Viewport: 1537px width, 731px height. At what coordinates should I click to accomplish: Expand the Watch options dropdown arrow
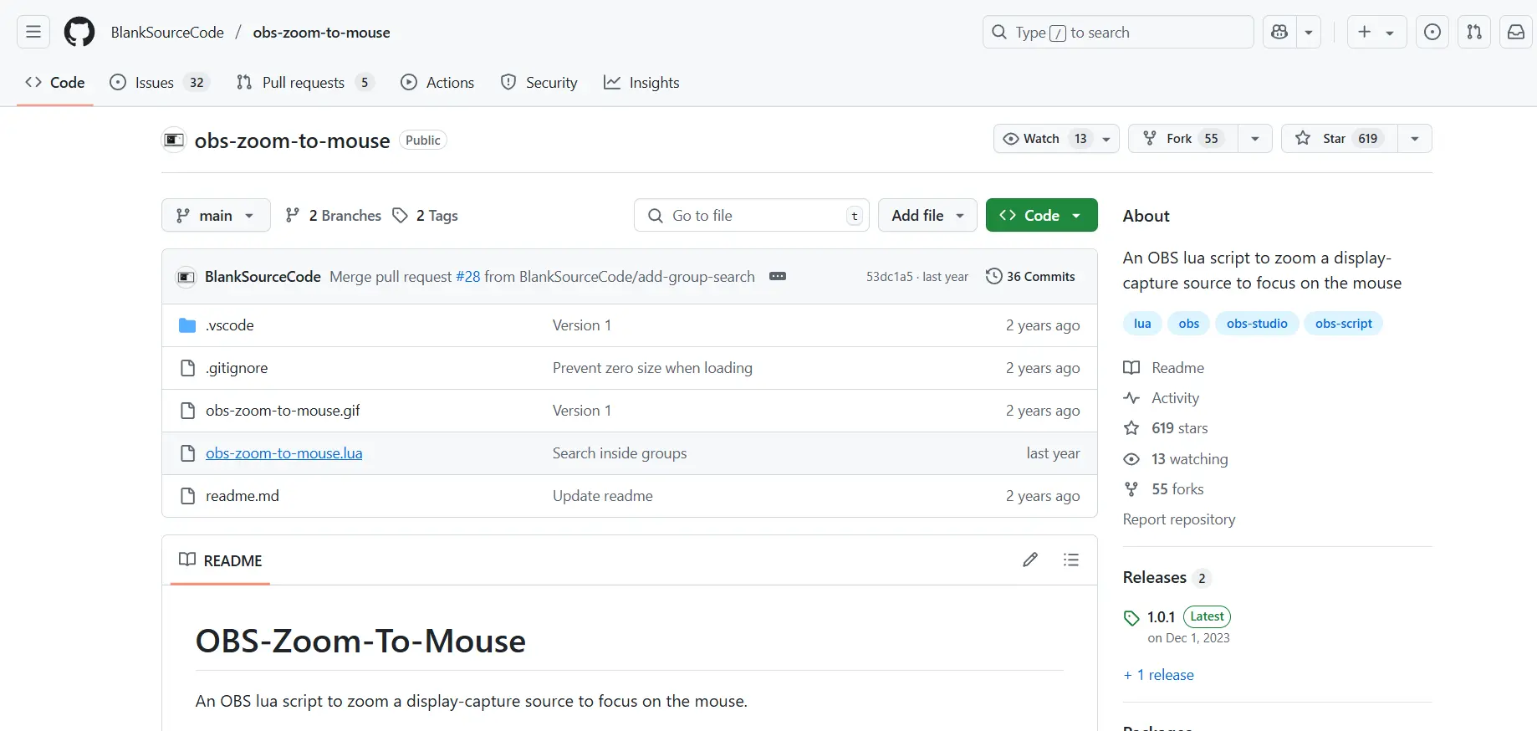1107,138
